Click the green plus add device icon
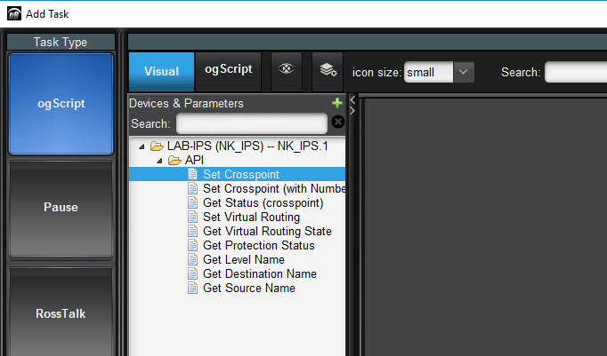607x356 pixels. [337, 103]
